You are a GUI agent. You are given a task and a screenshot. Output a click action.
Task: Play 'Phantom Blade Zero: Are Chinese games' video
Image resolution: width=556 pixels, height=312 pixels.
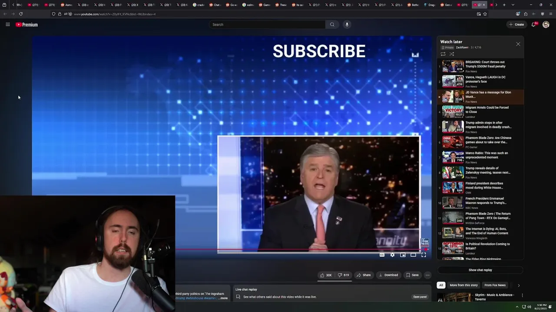pyautogui.click(x=480, y=142)
